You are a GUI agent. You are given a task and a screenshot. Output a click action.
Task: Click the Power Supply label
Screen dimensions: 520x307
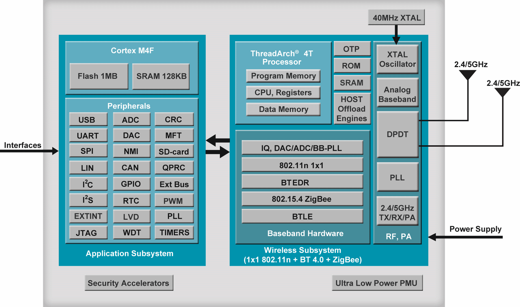coord(475,229)
